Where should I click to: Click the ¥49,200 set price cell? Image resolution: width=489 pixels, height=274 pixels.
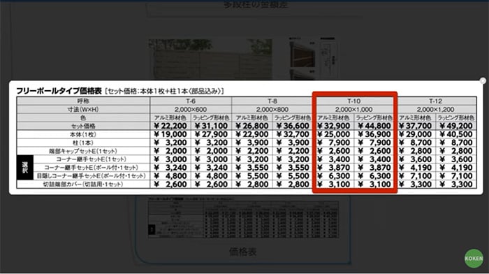(456, 126)
